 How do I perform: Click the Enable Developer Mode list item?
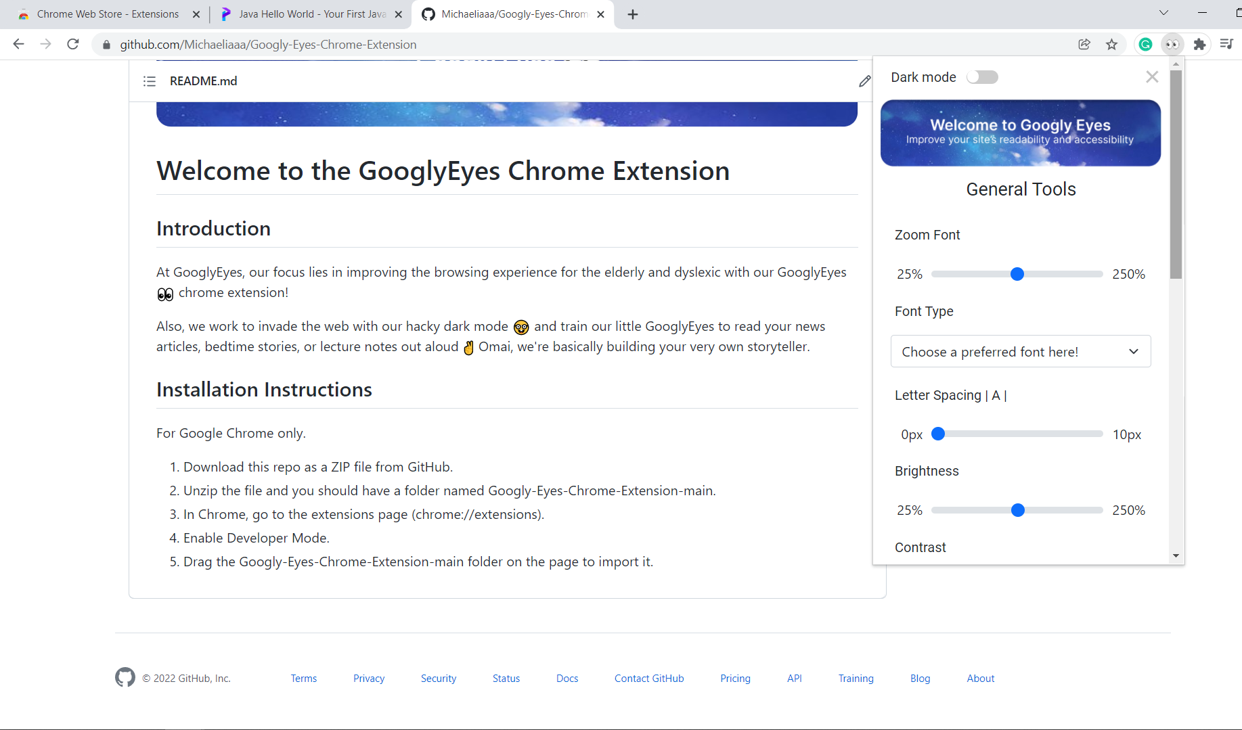(x=257, y=538)
